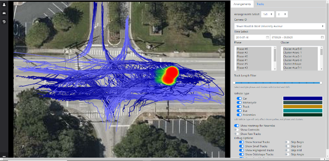Click the right handle of Track Length slider

321,83
